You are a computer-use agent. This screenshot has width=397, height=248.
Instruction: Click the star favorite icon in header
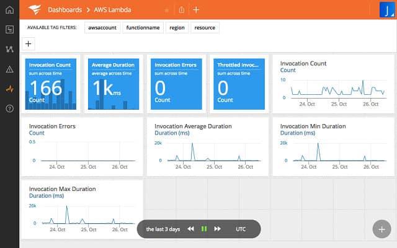click(x=167, y=11)
